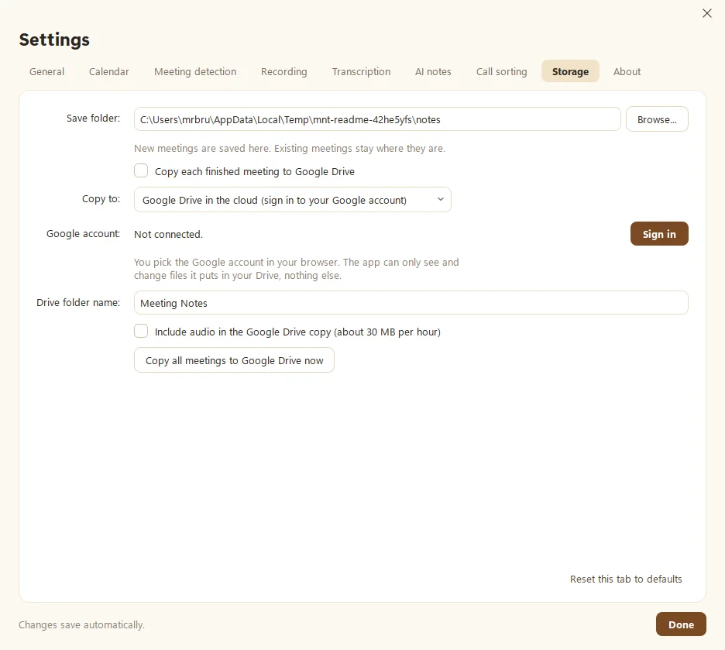Click the 'Google account:' label

click(x=83, y=233)
